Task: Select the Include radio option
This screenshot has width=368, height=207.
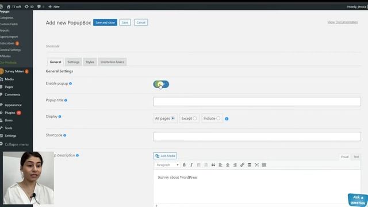Action: pos(218,118)
